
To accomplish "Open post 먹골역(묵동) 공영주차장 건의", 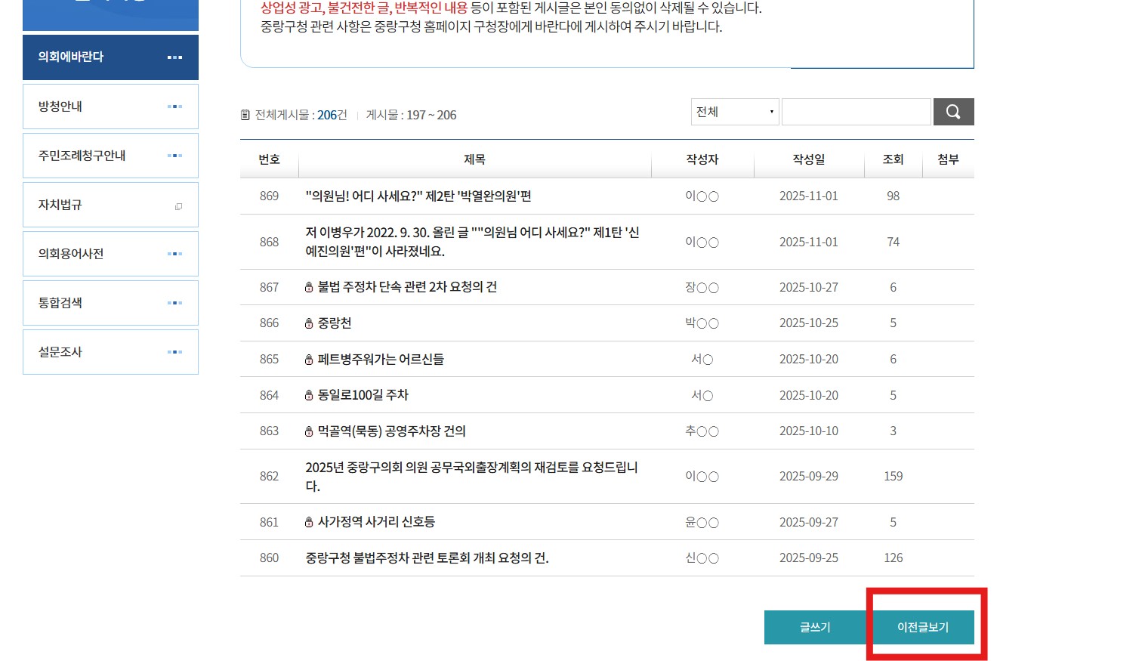I will [392, 431].
